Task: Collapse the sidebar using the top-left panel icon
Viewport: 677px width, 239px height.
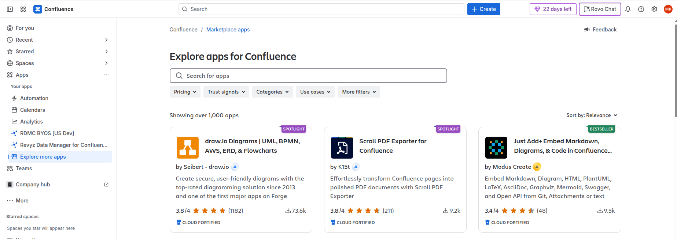Action: point(10,9)
